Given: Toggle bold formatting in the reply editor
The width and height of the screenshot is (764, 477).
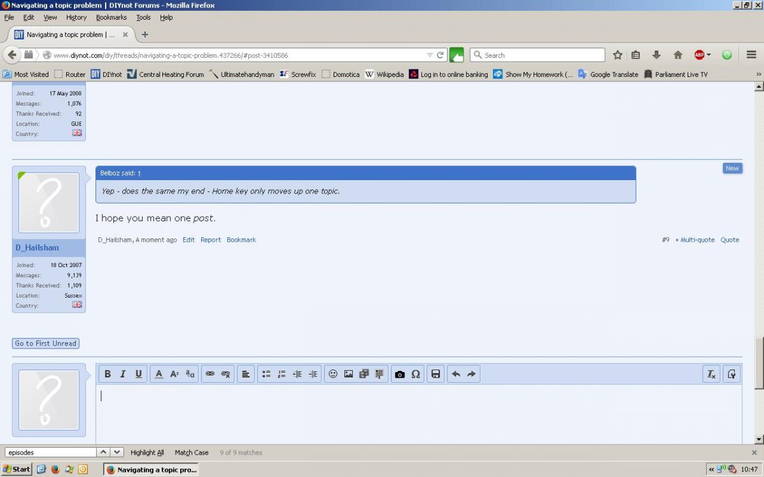Looking at the screenshot, I should coord(108,374).
